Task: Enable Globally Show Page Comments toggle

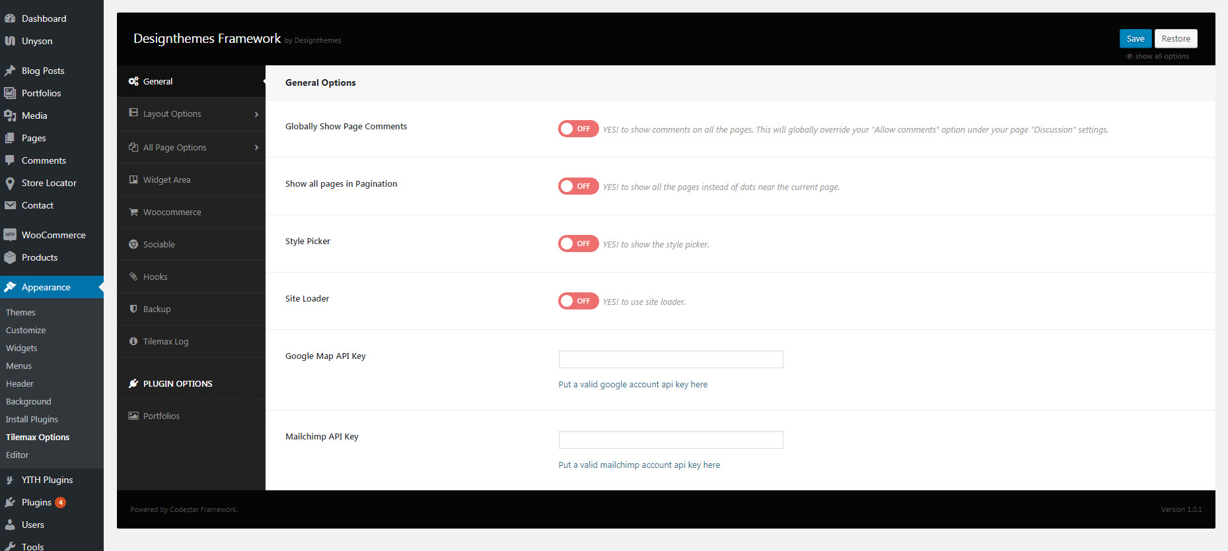Action: tap(578, 129)
